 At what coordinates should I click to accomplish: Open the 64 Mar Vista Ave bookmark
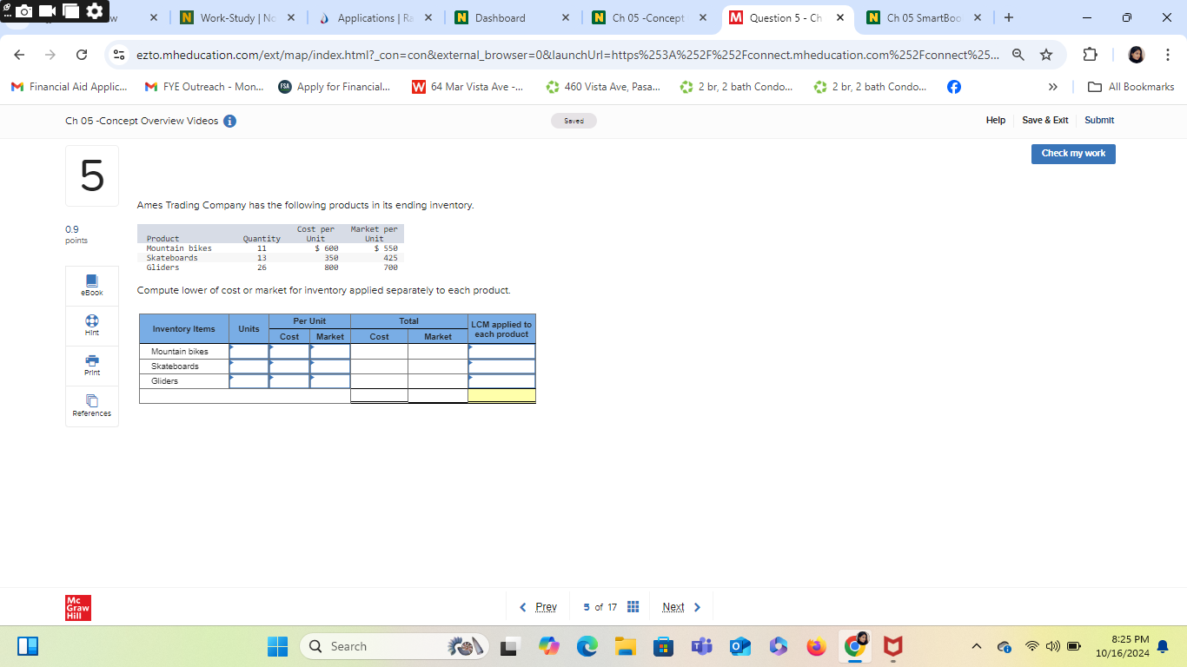467,87
